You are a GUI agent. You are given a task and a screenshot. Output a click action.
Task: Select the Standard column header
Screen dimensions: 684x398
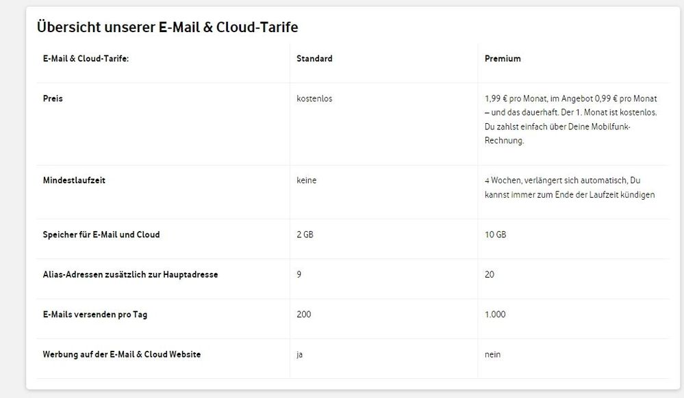click(314, 59)
